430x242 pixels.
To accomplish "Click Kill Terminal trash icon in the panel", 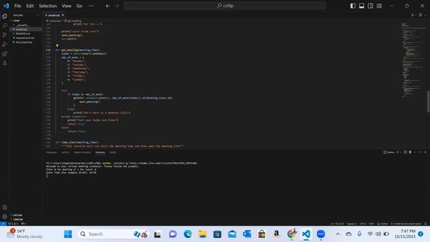I will coord(411,152).
